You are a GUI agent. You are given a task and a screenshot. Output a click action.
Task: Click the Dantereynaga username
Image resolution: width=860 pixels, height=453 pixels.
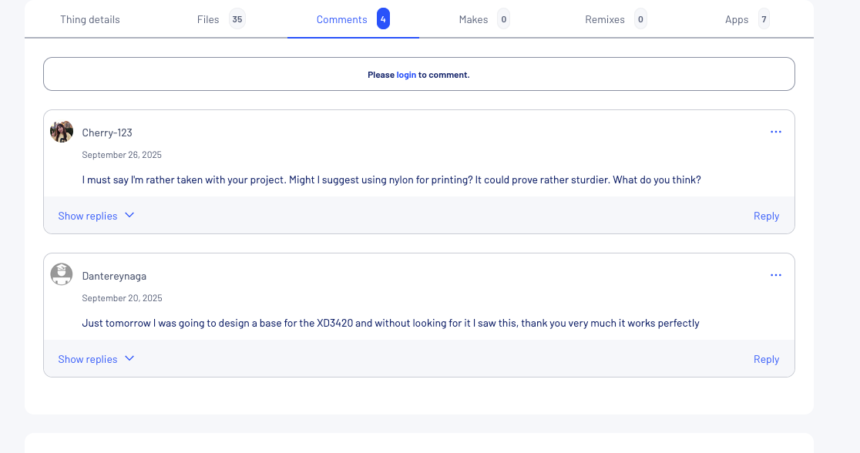pyautogui.click(x=114, y=276)
